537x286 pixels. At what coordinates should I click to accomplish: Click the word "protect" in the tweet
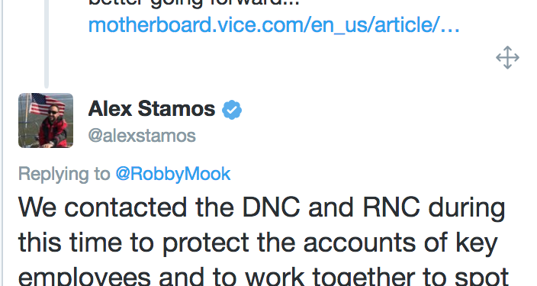(x=205, y=244)
